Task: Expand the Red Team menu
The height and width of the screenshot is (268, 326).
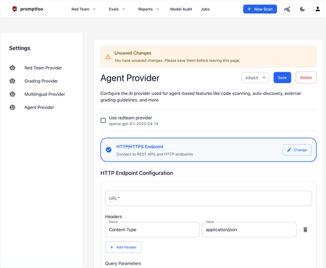Action: [83, 9]
